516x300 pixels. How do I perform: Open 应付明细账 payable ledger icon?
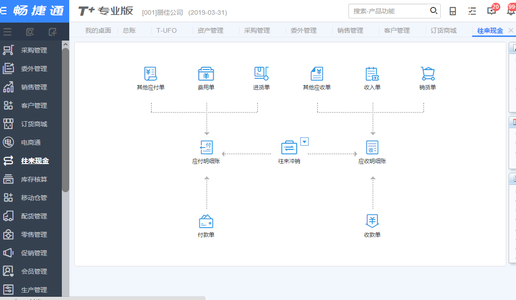tap(206, 147)
